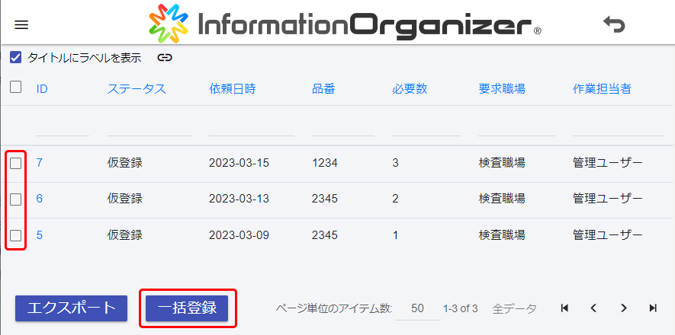Sort by the 依頼日時 column header
This screenshot has width=675, height=335.
click(x=232, y=88)
